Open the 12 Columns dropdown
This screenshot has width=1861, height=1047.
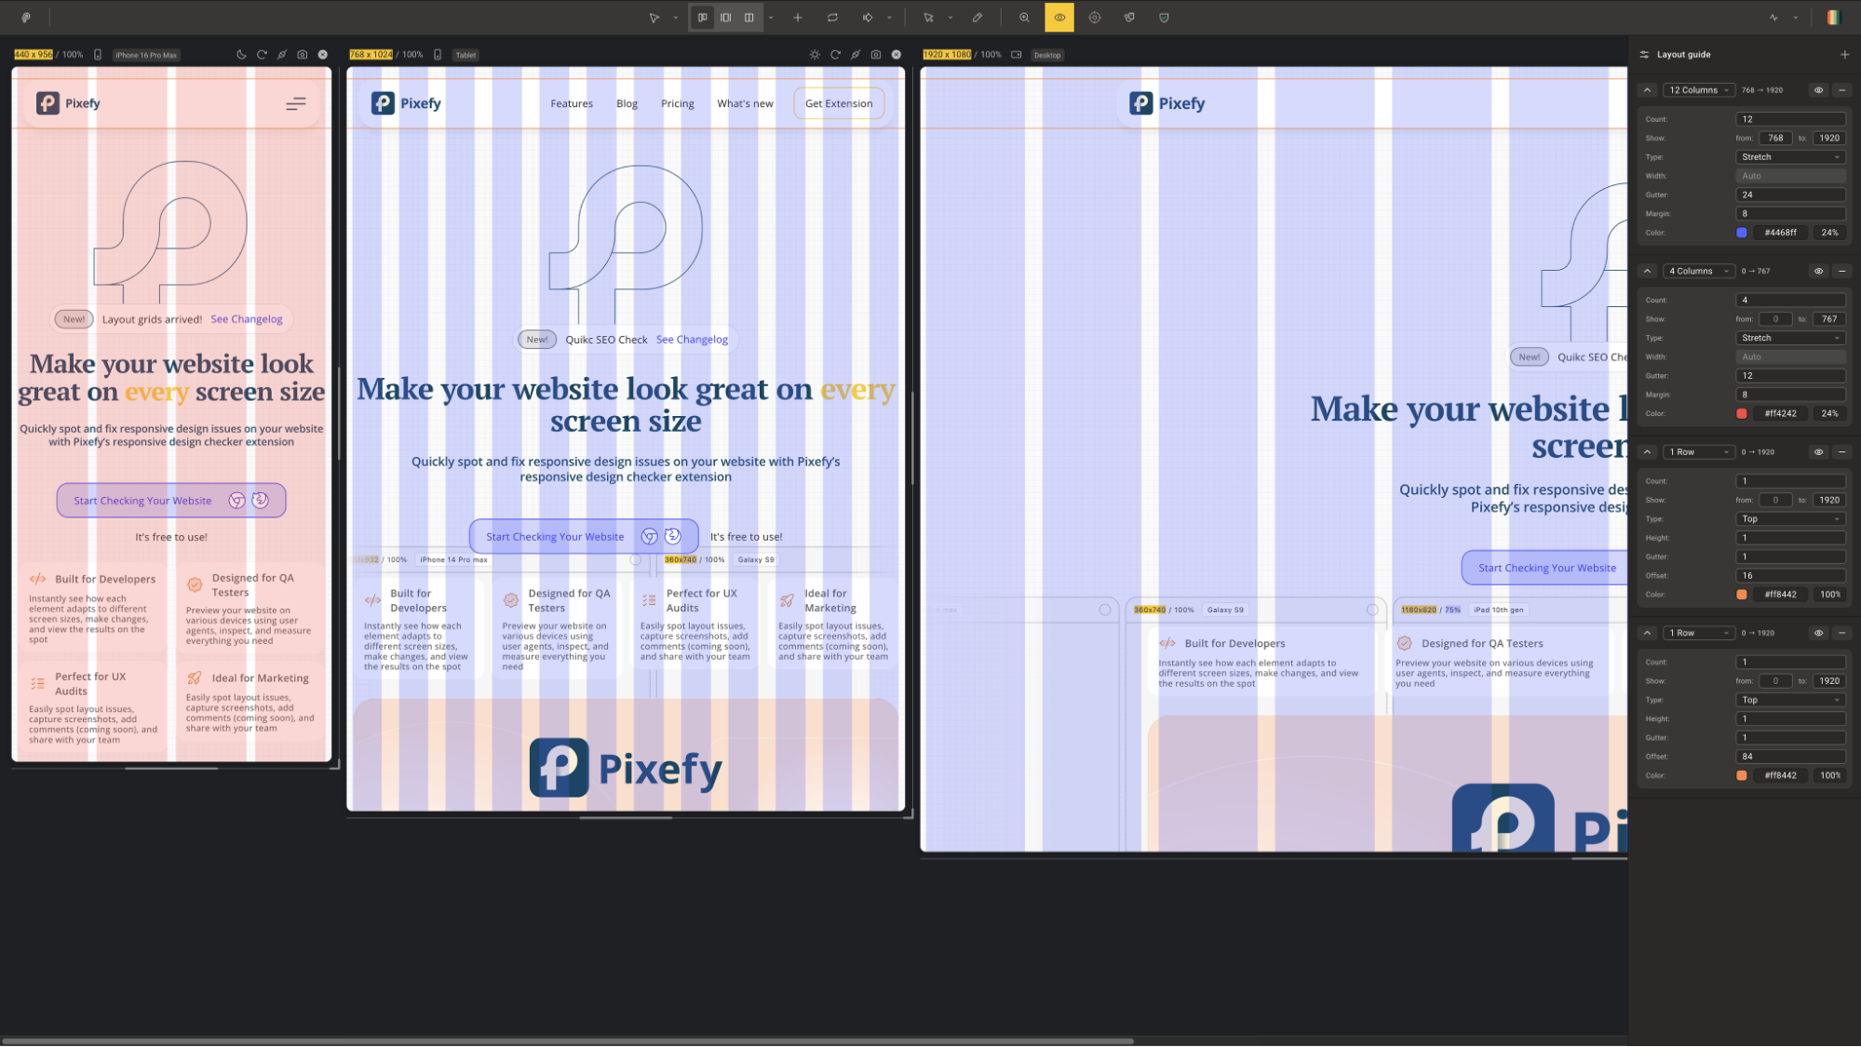(1698, 89)
